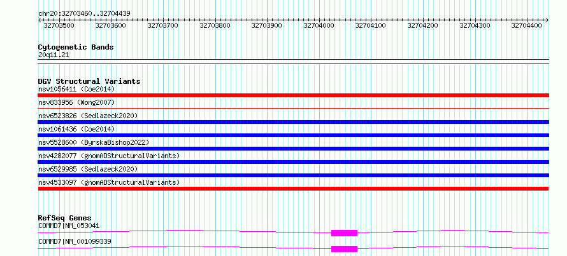The width and height of the screenshot is (567, 256).
Task: Select the blue bar under nsv4282077
Action: (x=293, y=162)
